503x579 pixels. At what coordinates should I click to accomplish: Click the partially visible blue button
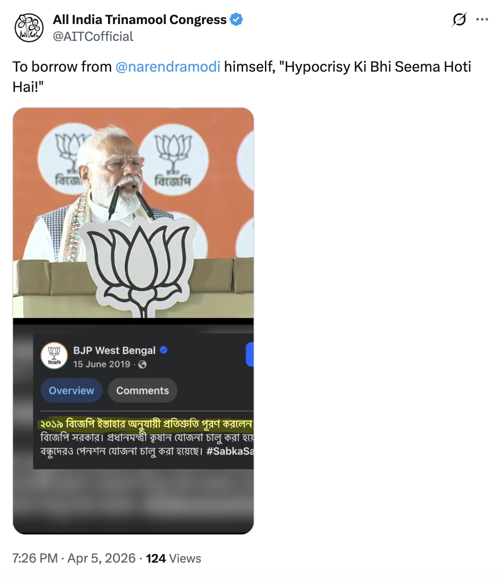pyautogui.click(x=250, y=354)
